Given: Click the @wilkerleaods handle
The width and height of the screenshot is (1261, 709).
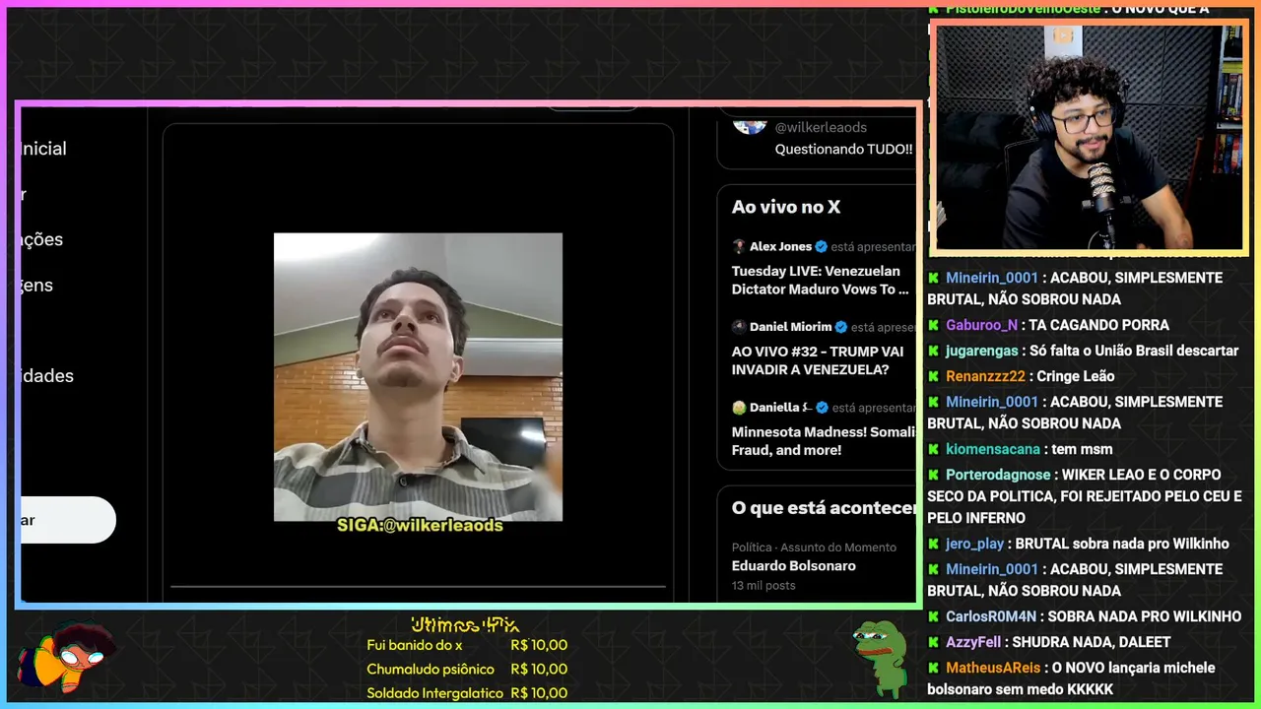Looking at the screenshot, I should point(821,127).
